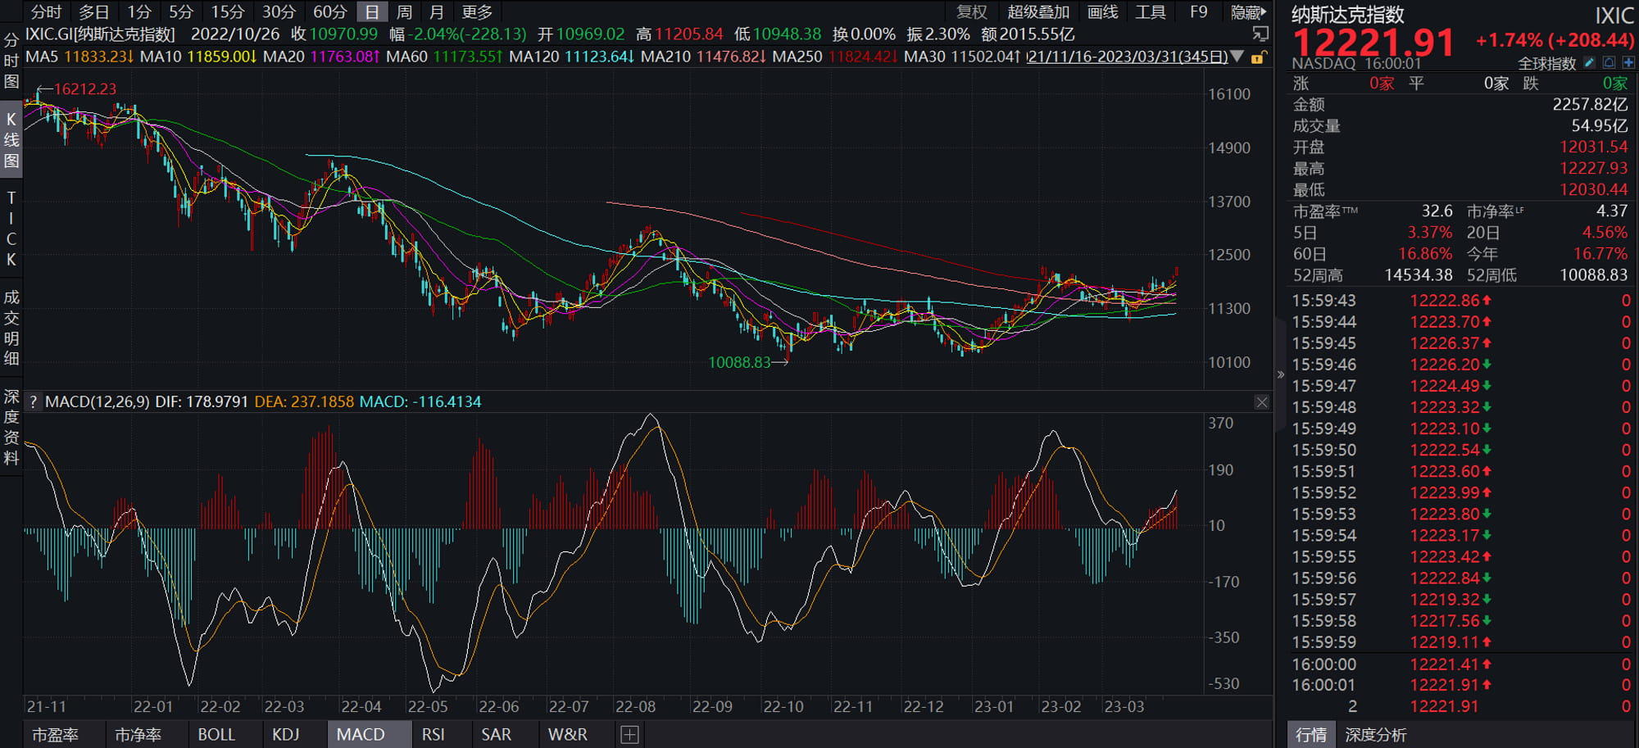Add index to watchlist with the plus icon
This screenshot has width=1639, height=748.
coord(1628,62)
